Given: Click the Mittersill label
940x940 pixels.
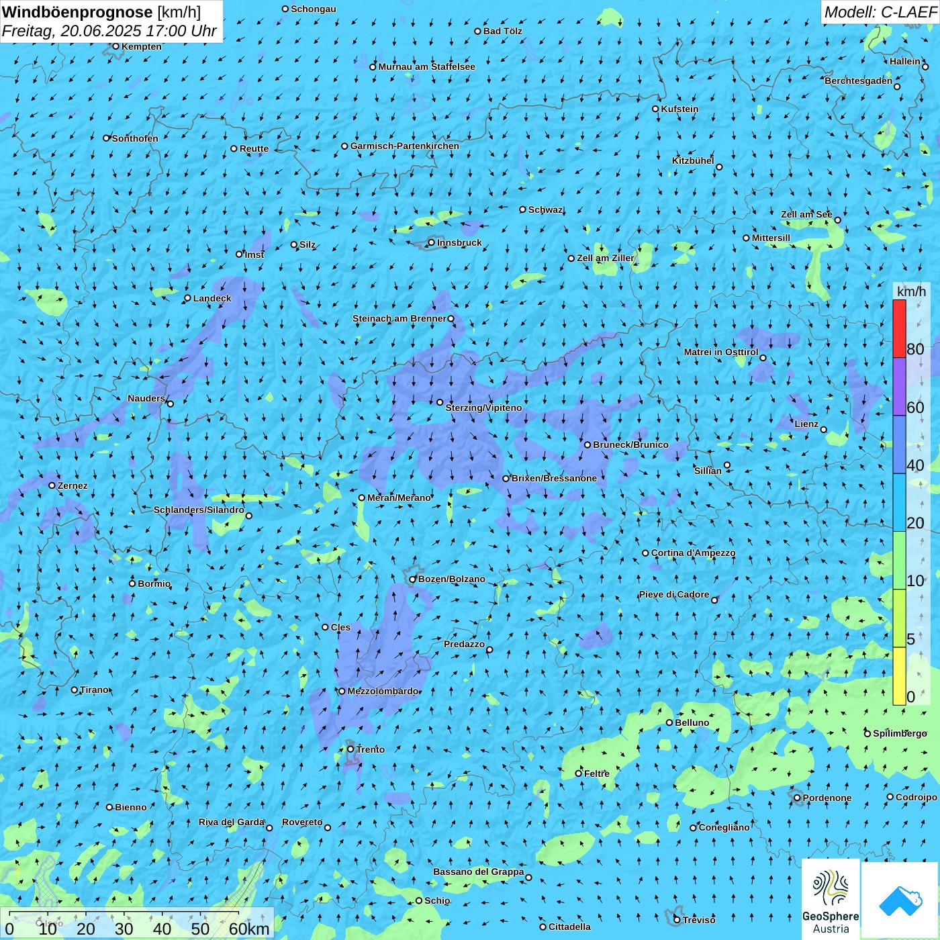Looking at the screenshot, I should pyautogui.click(x=771, y=238).
